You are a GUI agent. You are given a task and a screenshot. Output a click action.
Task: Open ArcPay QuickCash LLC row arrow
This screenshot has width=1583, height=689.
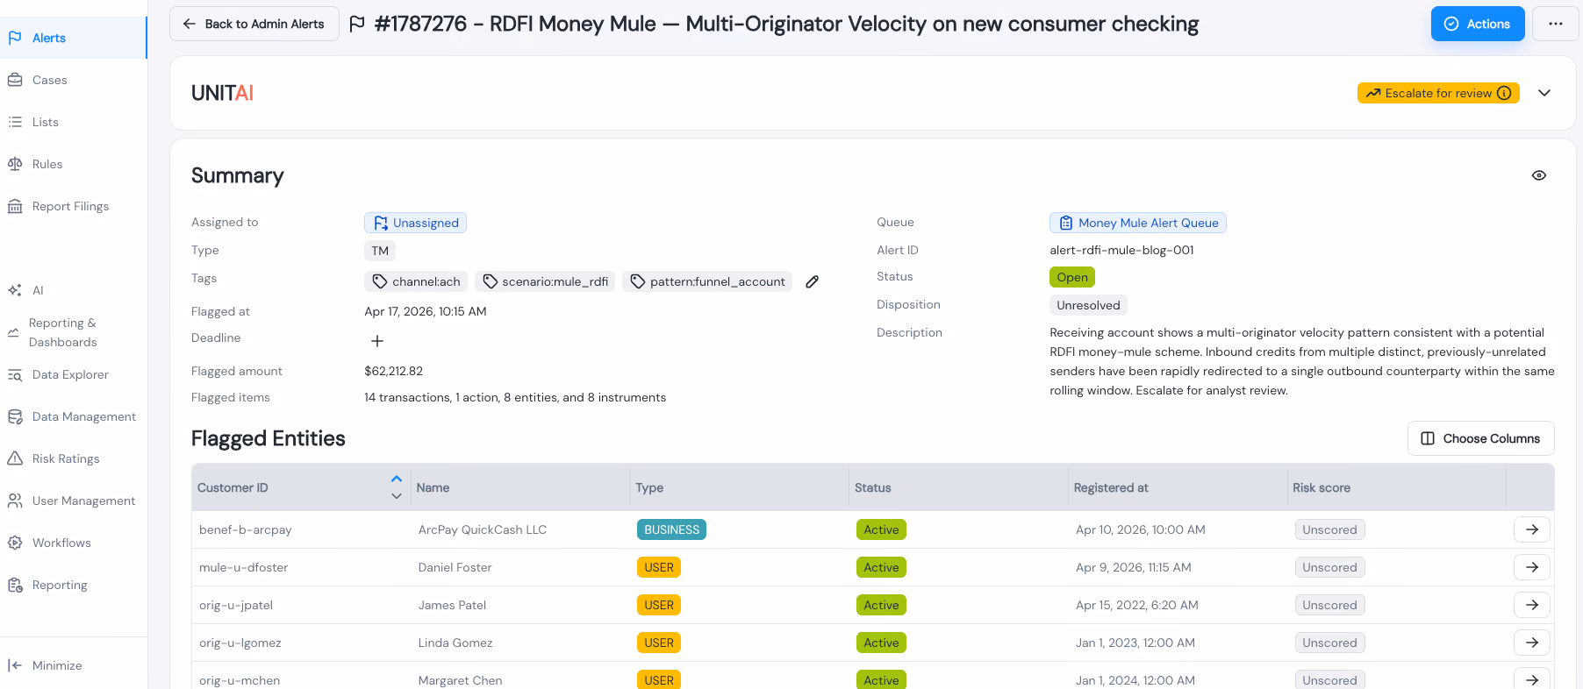click(x=1532, y=529)
